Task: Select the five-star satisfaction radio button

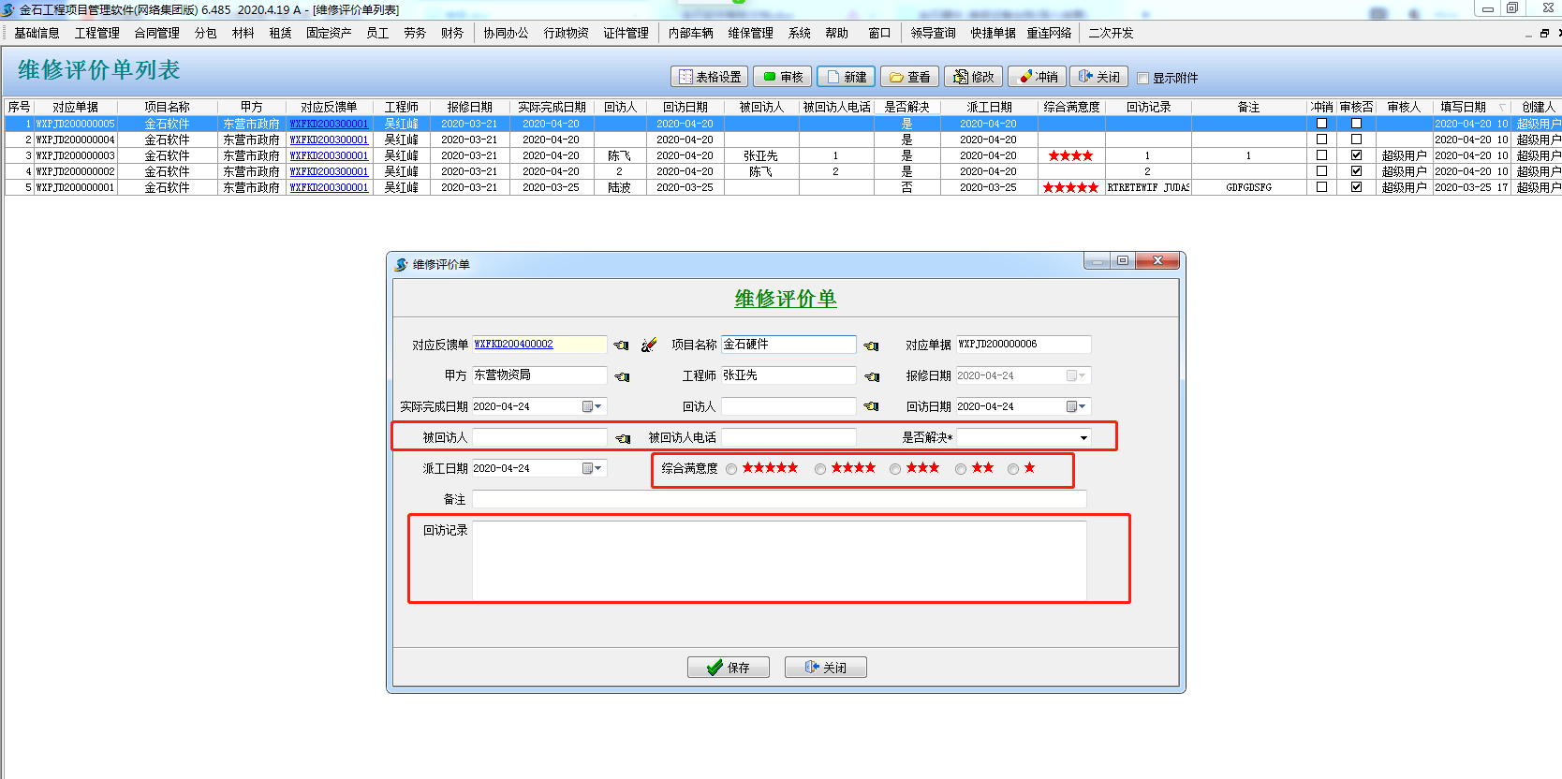Action: click(x=731, y=469)
